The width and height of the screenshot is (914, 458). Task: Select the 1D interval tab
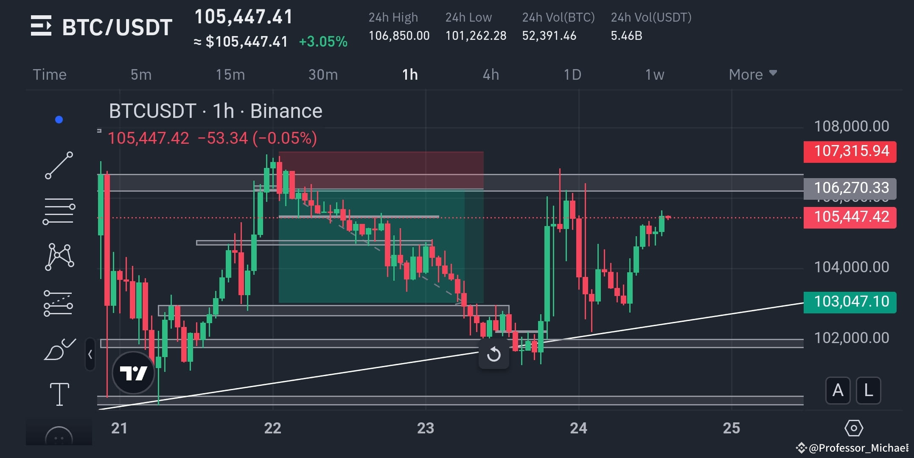[573, 74]
